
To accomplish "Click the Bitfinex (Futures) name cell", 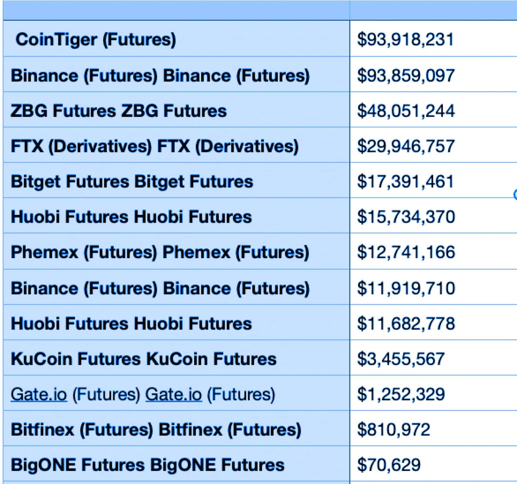I will pyautogui.click(x=156, y=430).
